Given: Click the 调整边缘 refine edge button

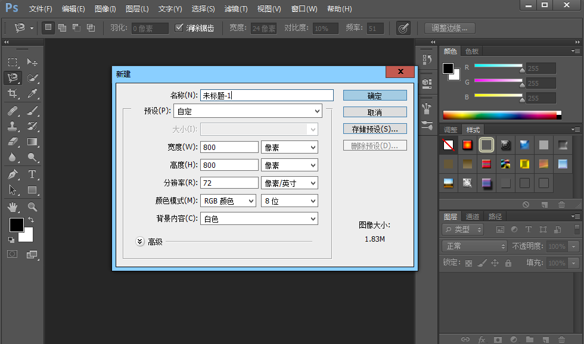Looking at the screenshot, I should 449,28.
